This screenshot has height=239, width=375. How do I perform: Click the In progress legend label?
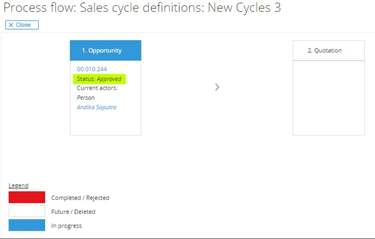point(66,226)
